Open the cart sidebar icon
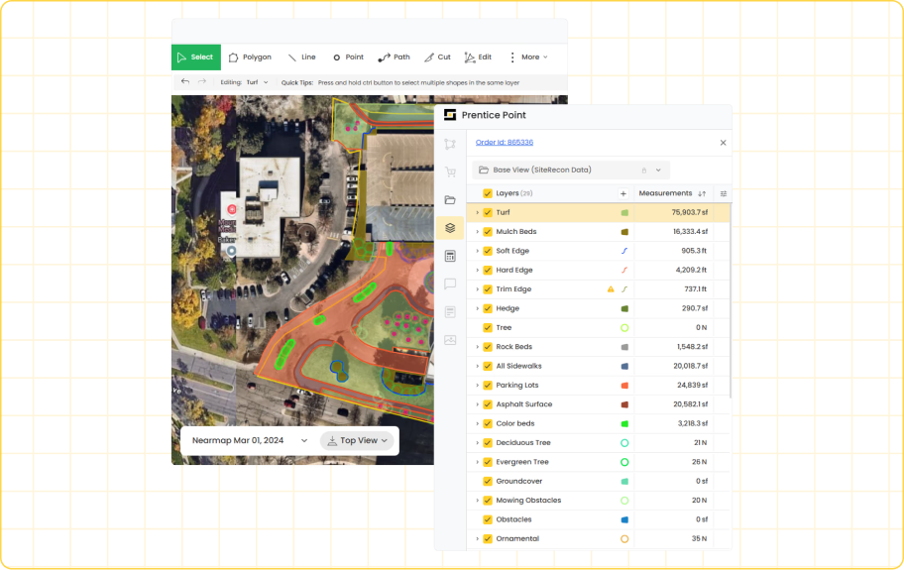Viewport: 904px width, 570px height. pyautogui.click(x=450, y=171)
